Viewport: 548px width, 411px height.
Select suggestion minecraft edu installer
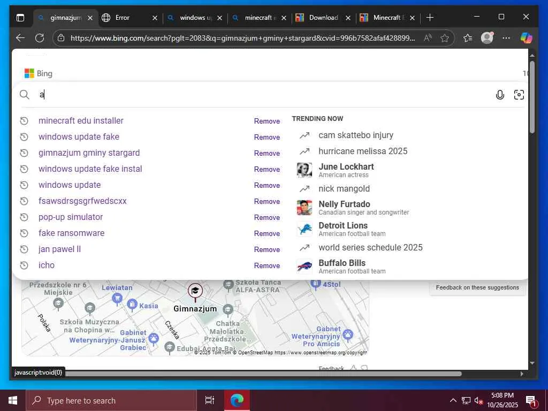tap(81, 120)
